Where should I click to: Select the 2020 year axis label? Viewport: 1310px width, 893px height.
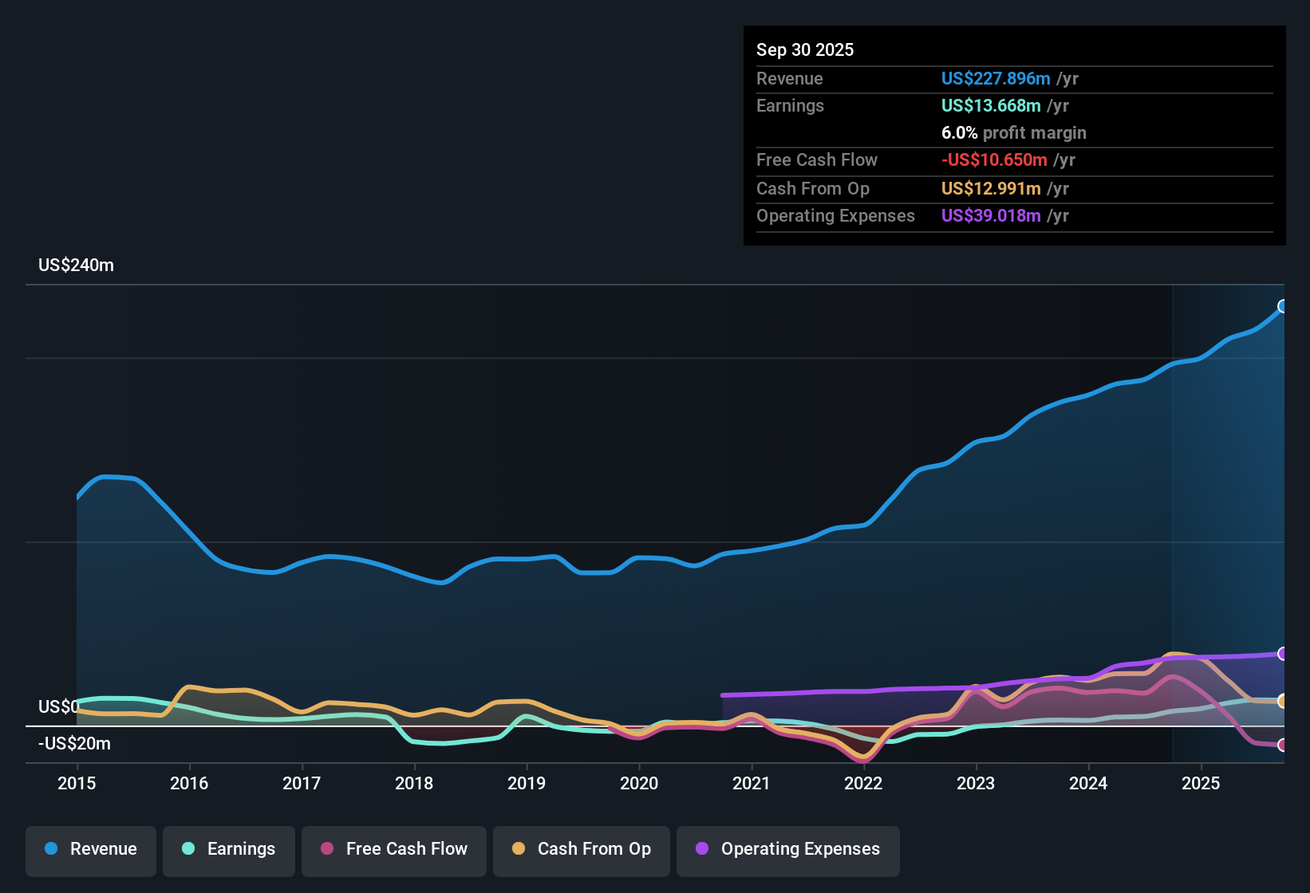pos(639,784)
